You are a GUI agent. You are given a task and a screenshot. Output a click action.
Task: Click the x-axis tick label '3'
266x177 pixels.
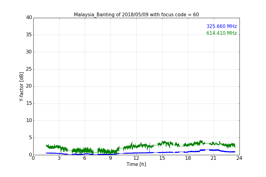[x=59, y=158]
